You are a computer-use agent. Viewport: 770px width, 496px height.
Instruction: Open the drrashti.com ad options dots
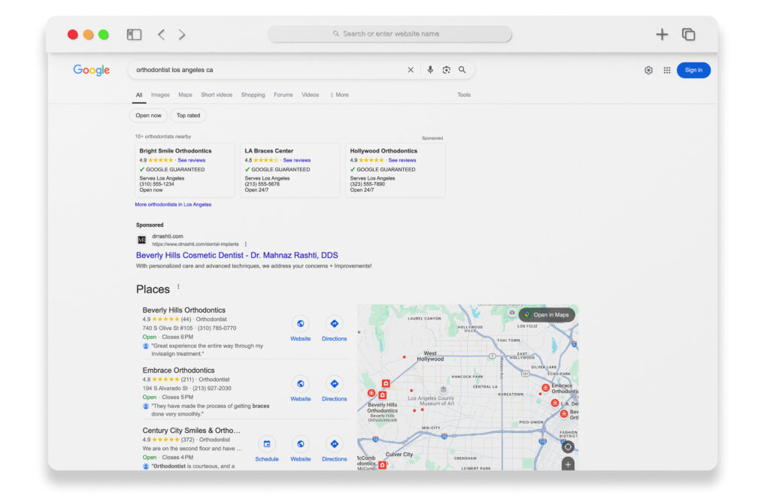[246, 244]
